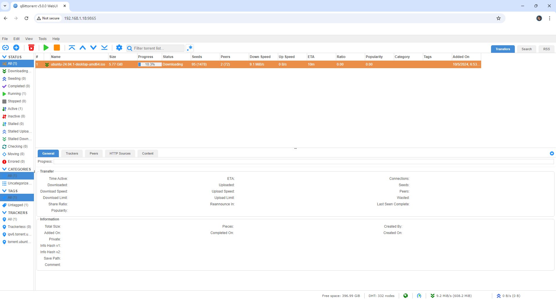Toggle alternative speed limits icon
The width and height of the screenshot is (556, 299).
coord(419,296)
